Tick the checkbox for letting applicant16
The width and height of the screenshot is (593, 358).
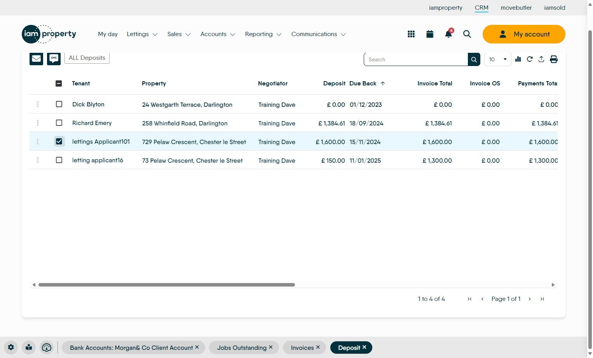[x=59, y=160]
